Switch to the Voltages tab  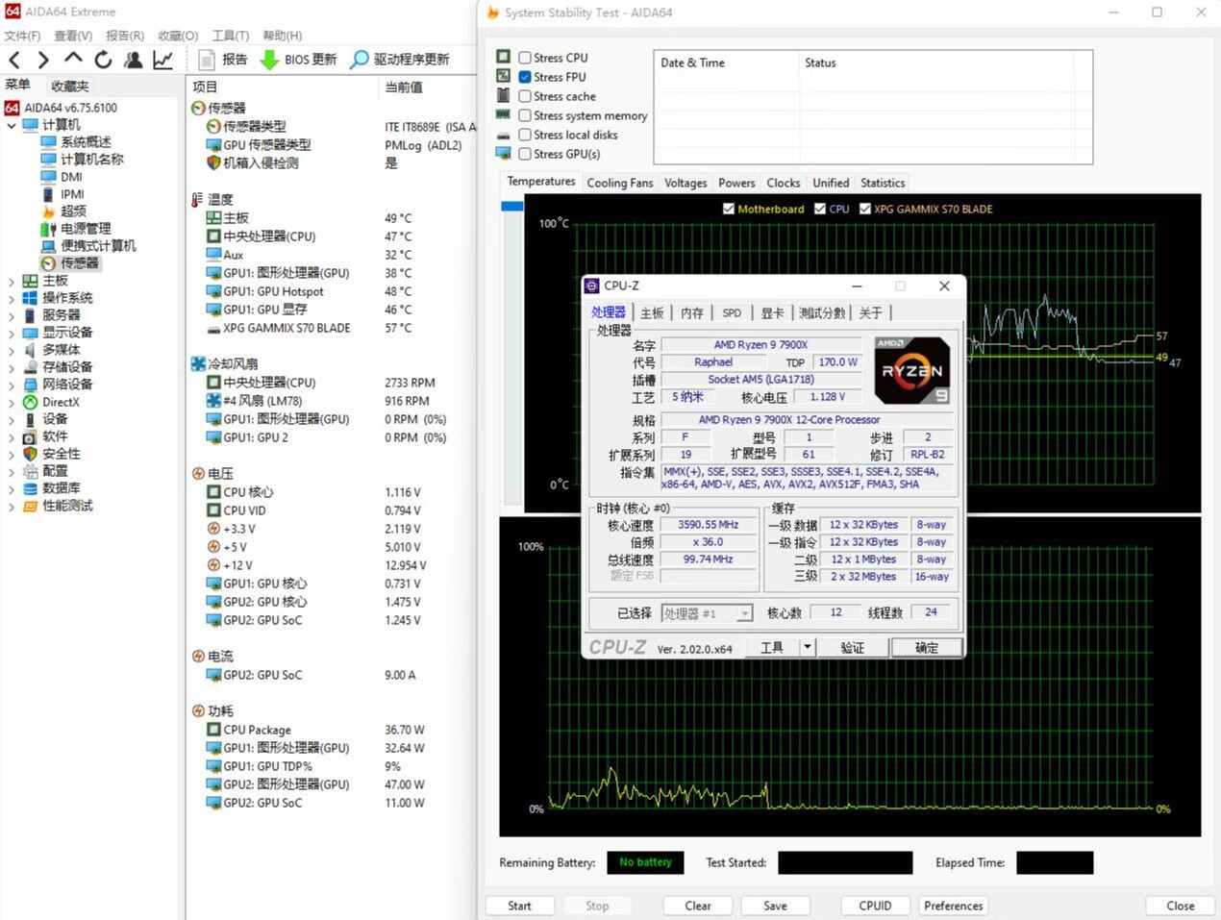click(x=685, y=183)
